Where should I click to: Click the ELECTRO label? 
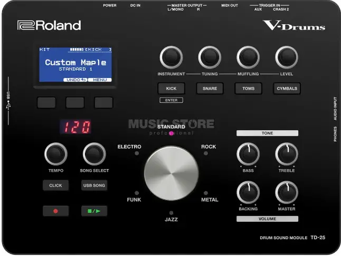point(129,146)
